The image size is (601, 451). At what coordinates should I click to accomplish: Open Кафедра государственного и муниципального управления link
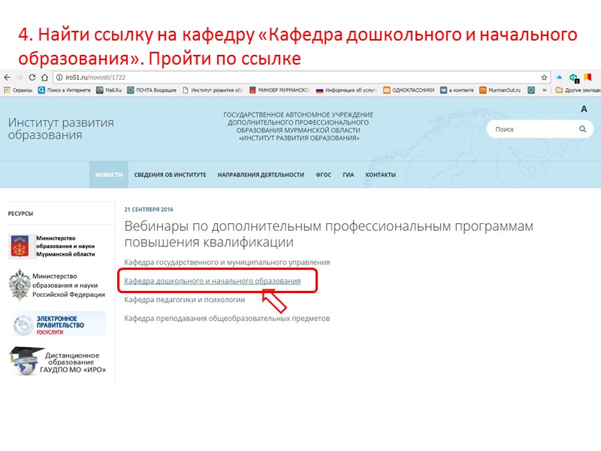(x=227, y=262)
